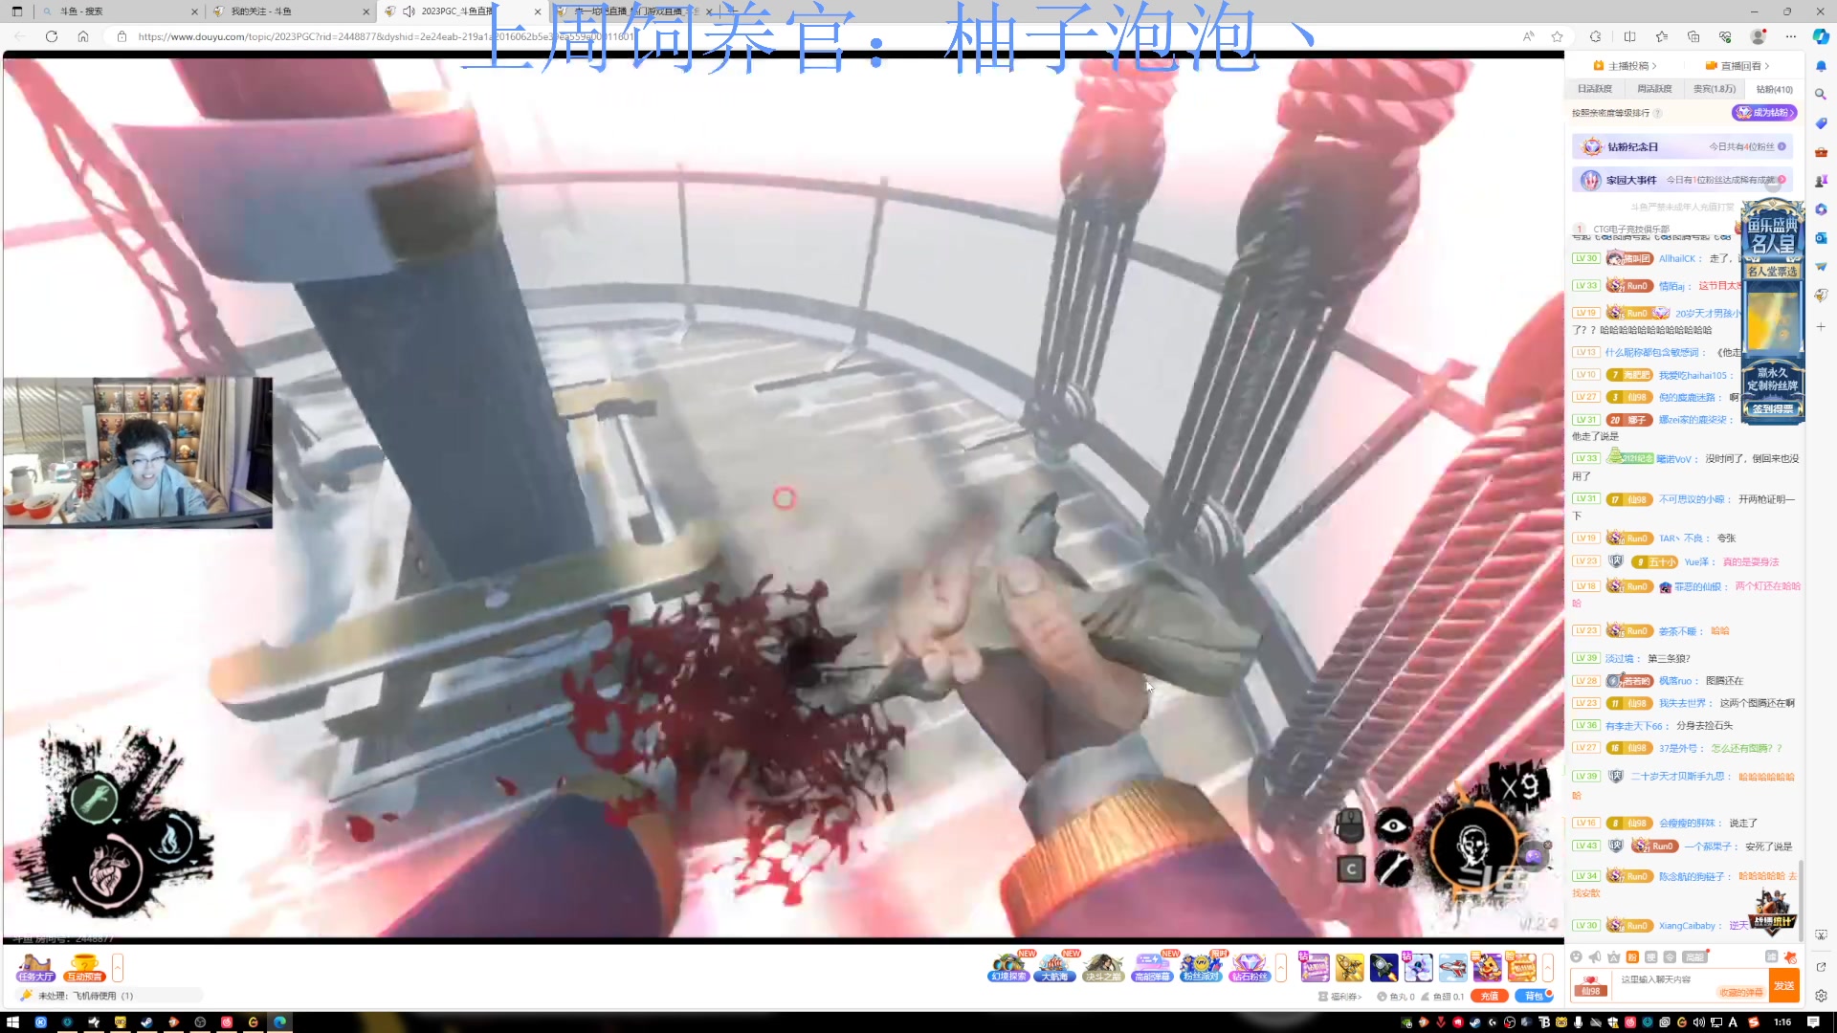The width and height of the screenshot is (1837, 1033).
Task: Open the Windows notification center
Action: 1813,1022
